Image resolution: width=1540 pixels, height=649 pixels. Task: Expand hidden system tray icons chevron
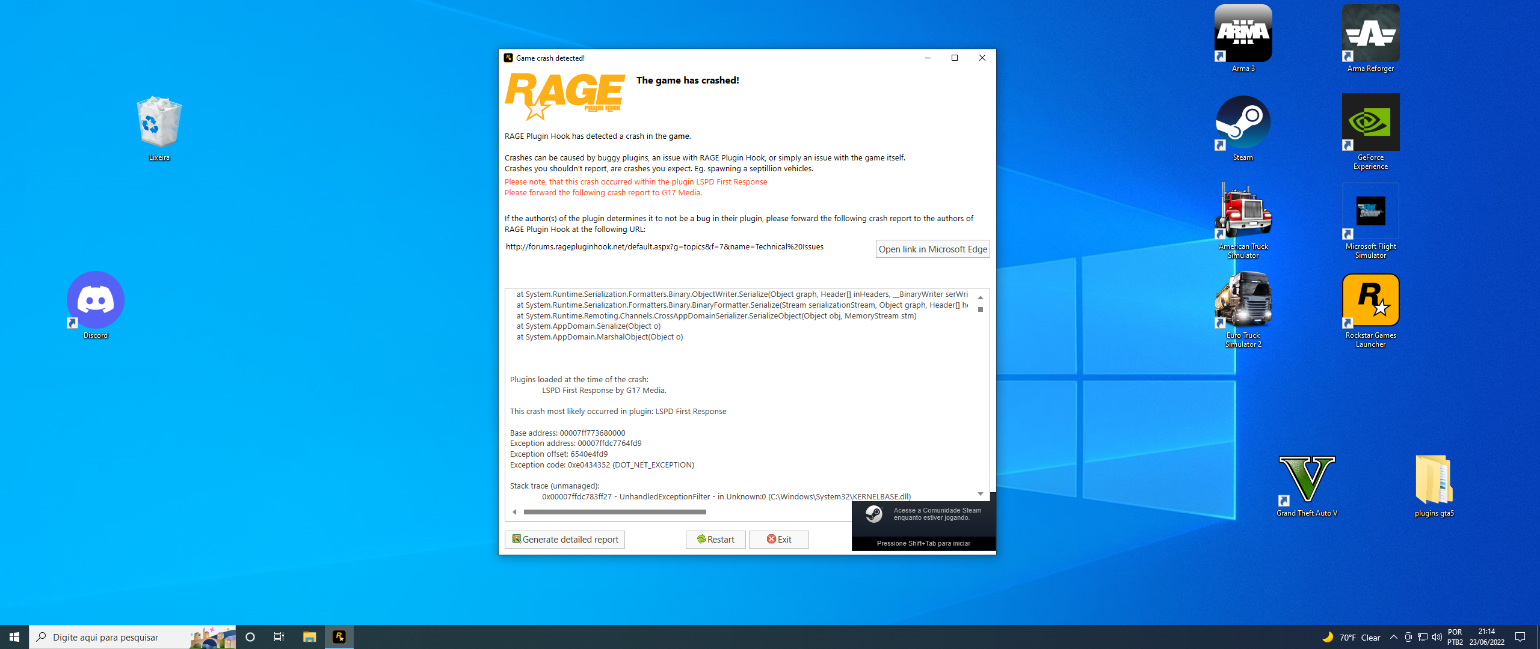[1393, 637]
